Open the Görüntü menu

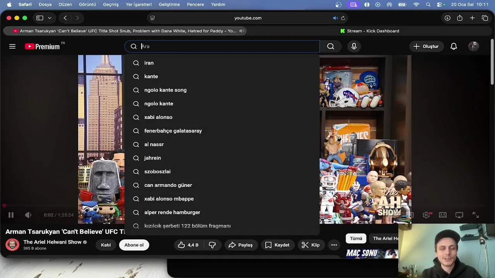click(x=87, y=4)
